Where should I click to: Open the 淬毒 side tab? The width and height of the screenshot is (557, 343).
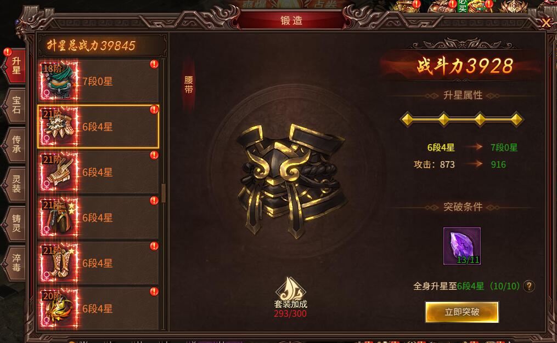click(x=16, y=262)
